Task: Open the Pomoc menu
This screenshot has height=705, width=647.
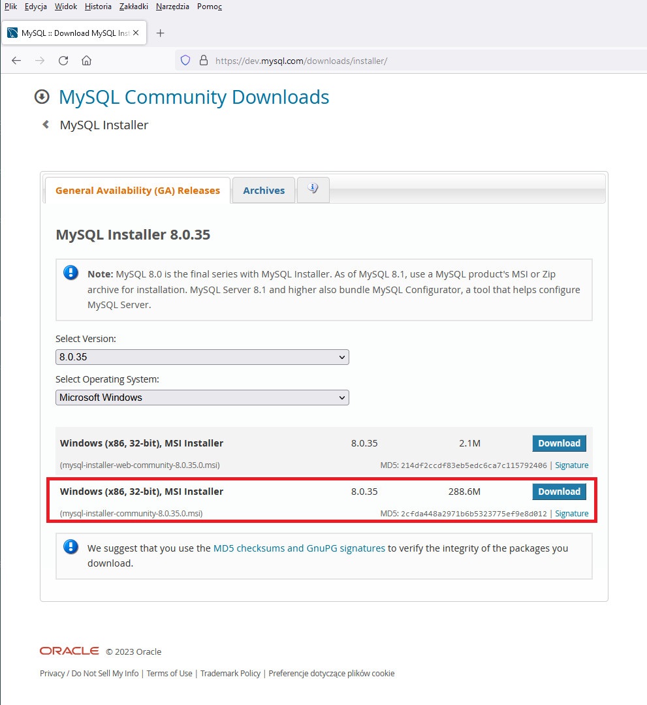Action: click(210, 7)
